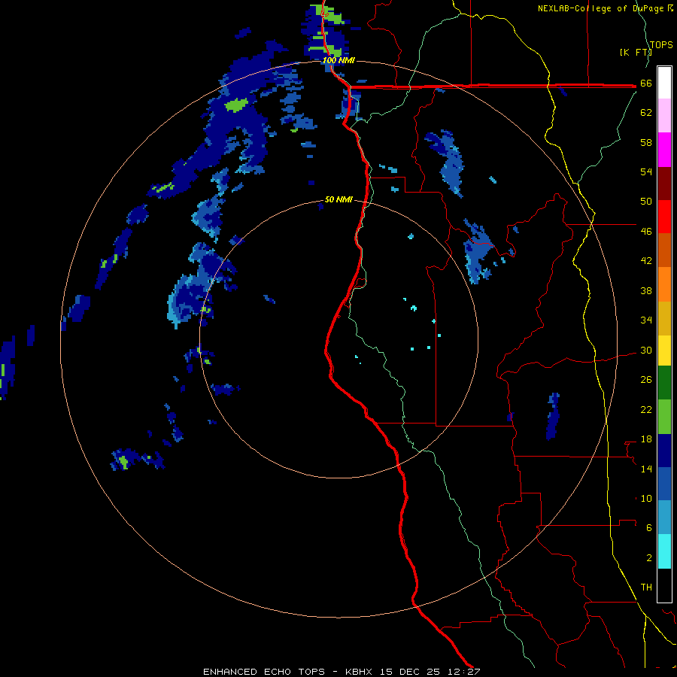This screenshot has height=677, width=677.
Task: Click the cyan 10 kft legend swatch
Action: (x=664, y=551)
